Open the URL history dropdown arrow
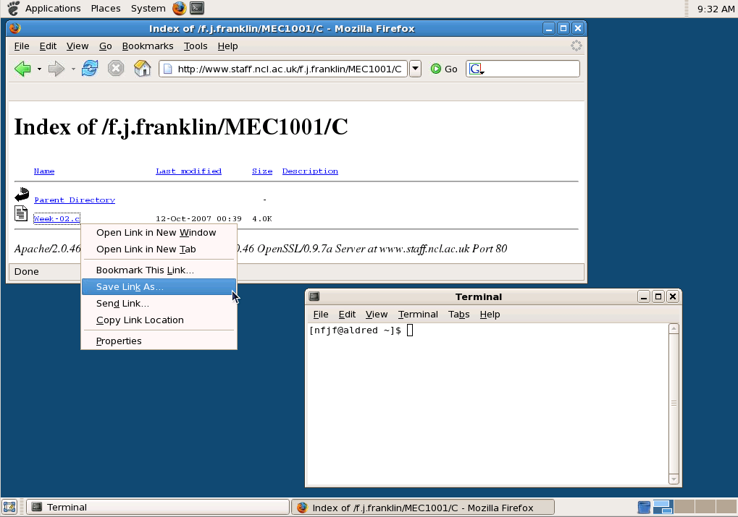The image size is (738, 517). pyautogui.click(x=415, y=69)
